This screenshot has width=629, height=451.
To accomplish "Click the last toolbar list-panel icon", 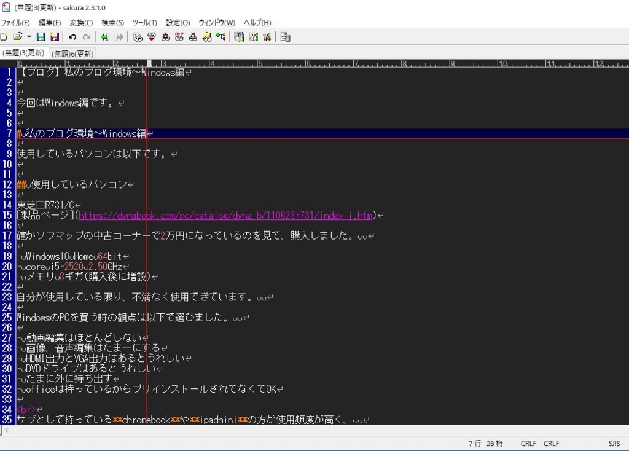I will [x=285, y=37].
